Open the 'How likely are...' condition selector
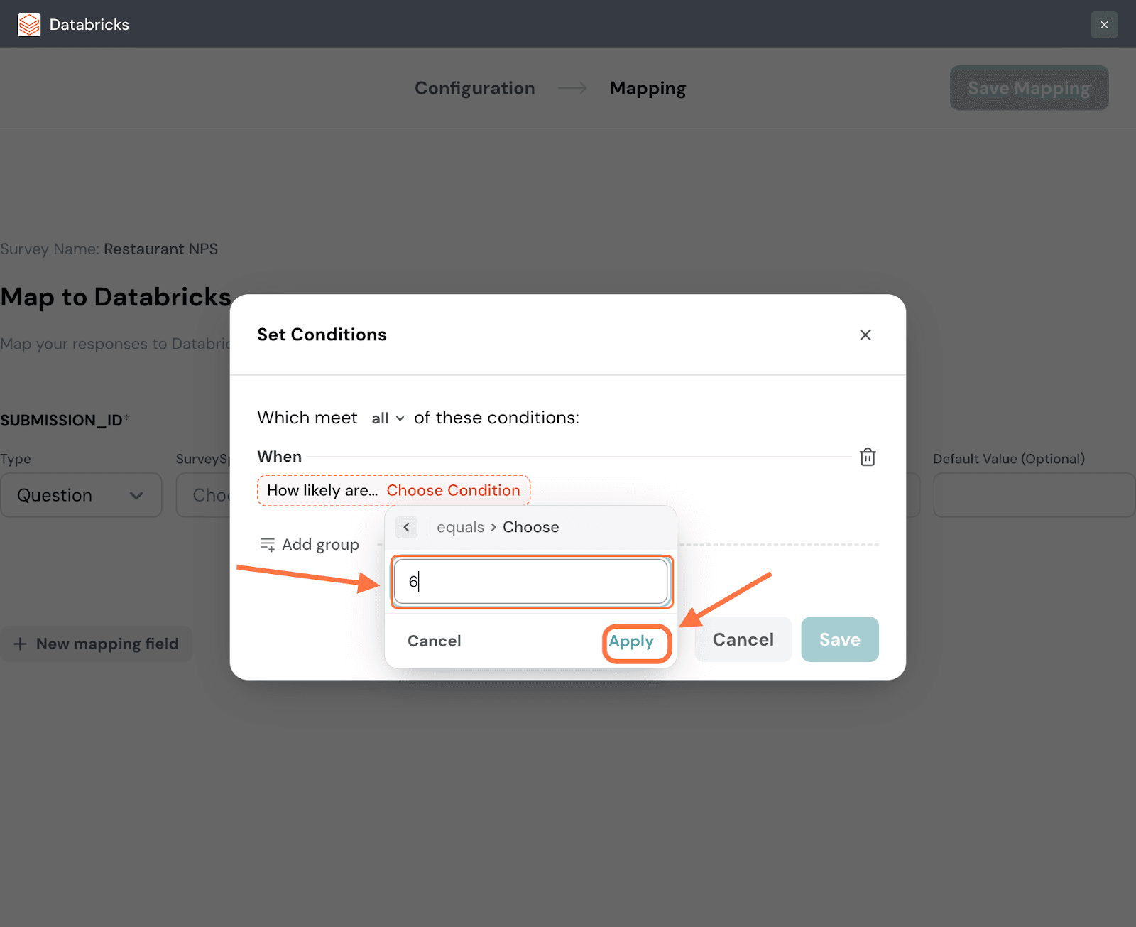 [x=393, y=490]
